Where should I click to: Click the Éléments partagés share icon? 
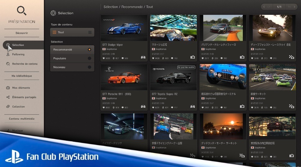coord(8,97)
